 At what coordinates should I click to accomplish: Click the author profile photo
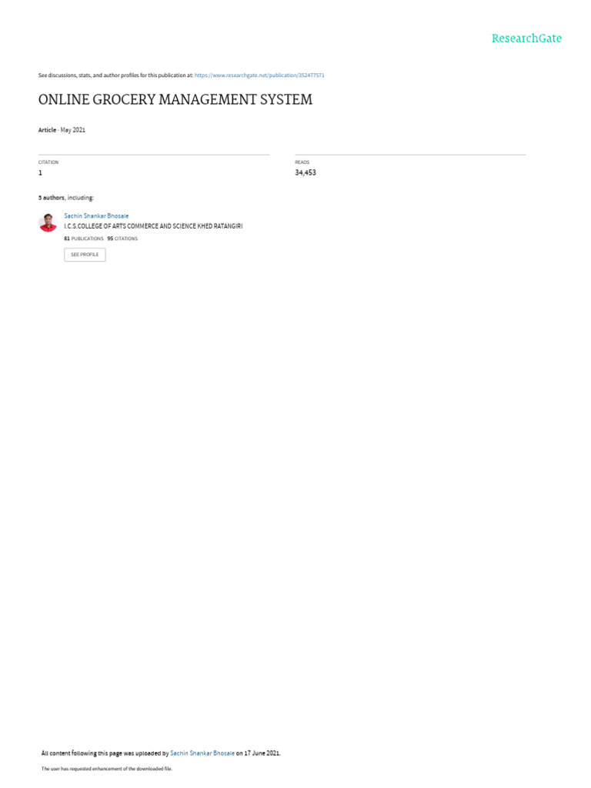(48, 222)
